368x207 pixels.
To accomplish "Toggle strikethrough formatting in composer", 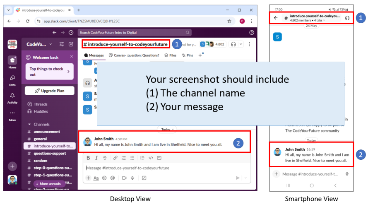I will coord(105,158).
